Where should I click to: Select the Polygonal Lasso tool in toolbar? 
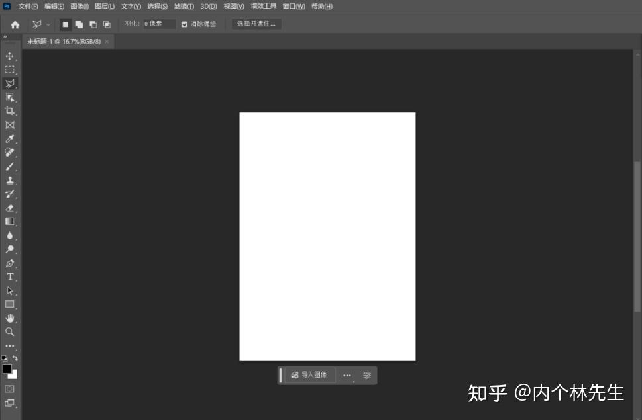coord(10,83)
